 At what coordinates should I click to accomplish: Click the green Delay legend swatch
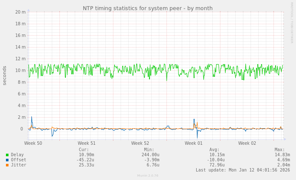coord(7,155)
